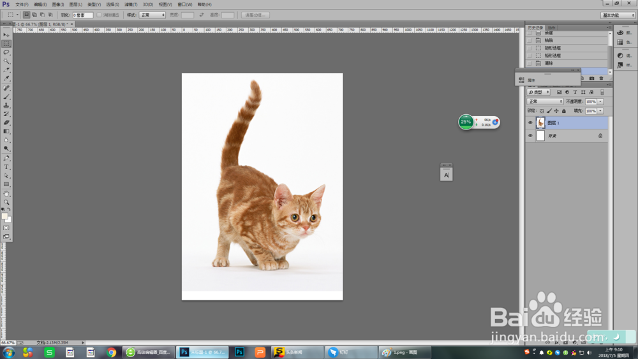Toggle lock transparent pixels

coord(542,111)
